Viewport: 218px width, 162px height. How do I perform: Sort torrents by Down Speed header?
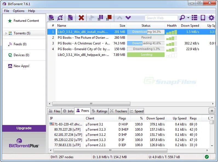click(190, 26)
